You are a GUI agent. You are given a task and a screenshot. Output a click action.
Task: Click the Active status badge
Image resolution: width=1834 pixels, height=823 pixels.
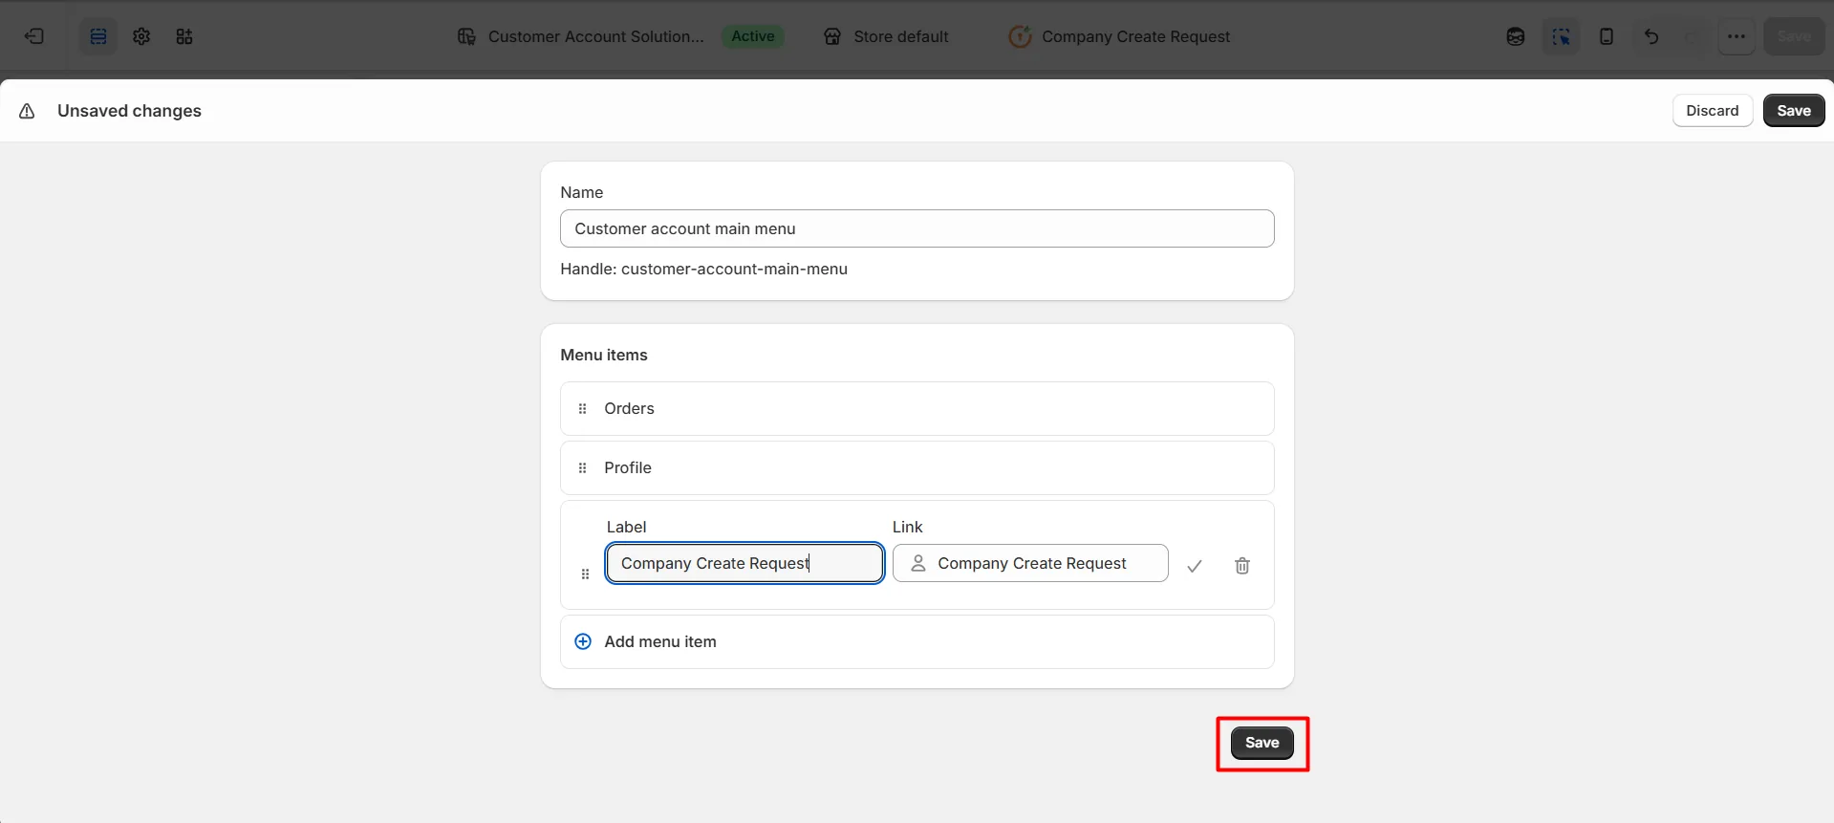point(753,36)
